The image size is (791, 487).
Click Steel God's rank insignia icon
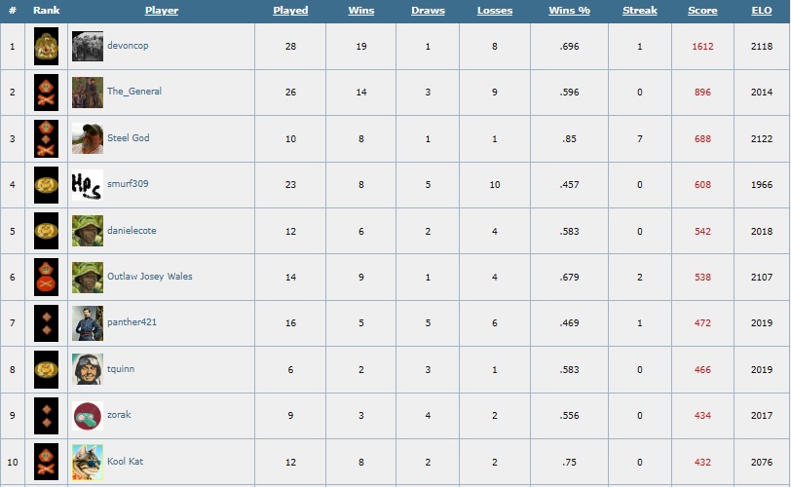[46, 138]
